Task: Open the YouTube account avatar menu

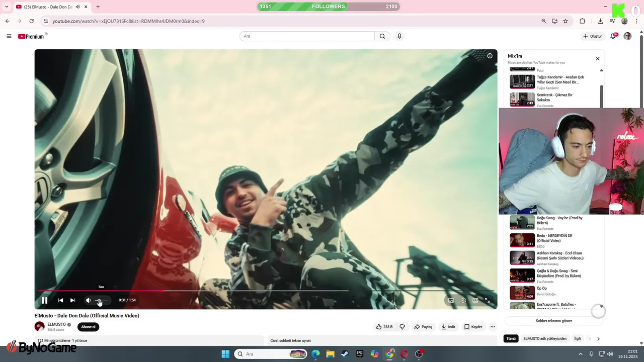Action: click(627, 36)
